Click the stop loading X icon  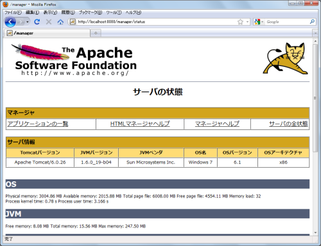[49, 22]
